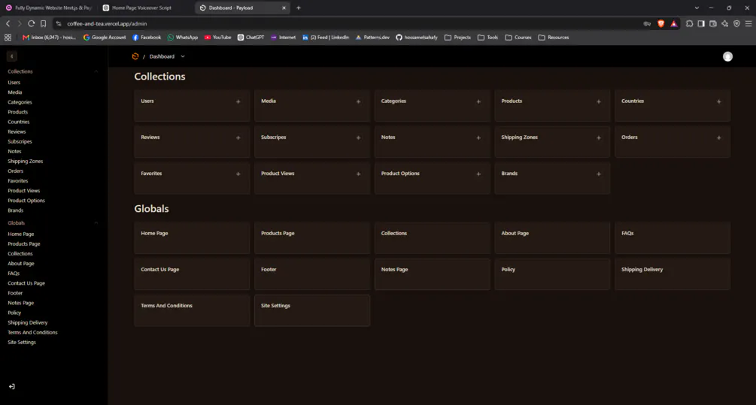The width and height of the screenshot is (756, 405).
Task: Click plus icon on Countries card
Action: pyautogui.click(x=719, y=101)
